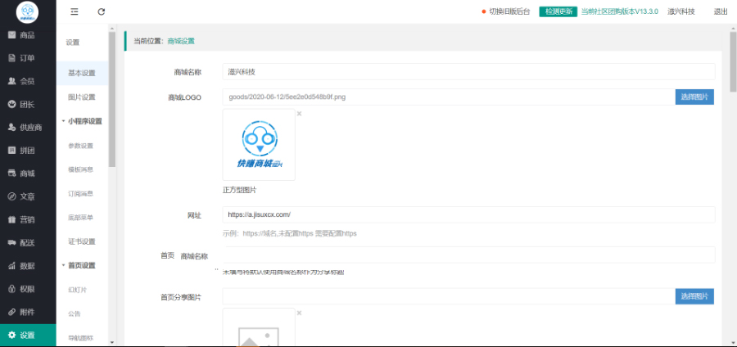Click the submenu panel vertical scrollbar
737x347 pixels.
(x=112, y=98)
